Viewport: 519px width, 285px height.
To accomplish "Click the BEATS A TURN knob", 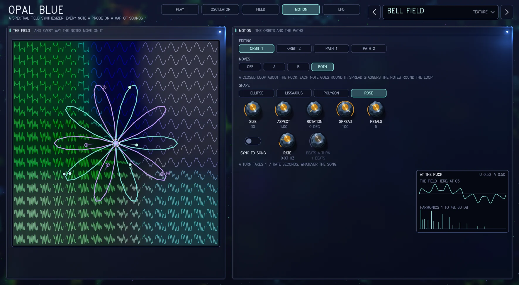I will point(318,141).
